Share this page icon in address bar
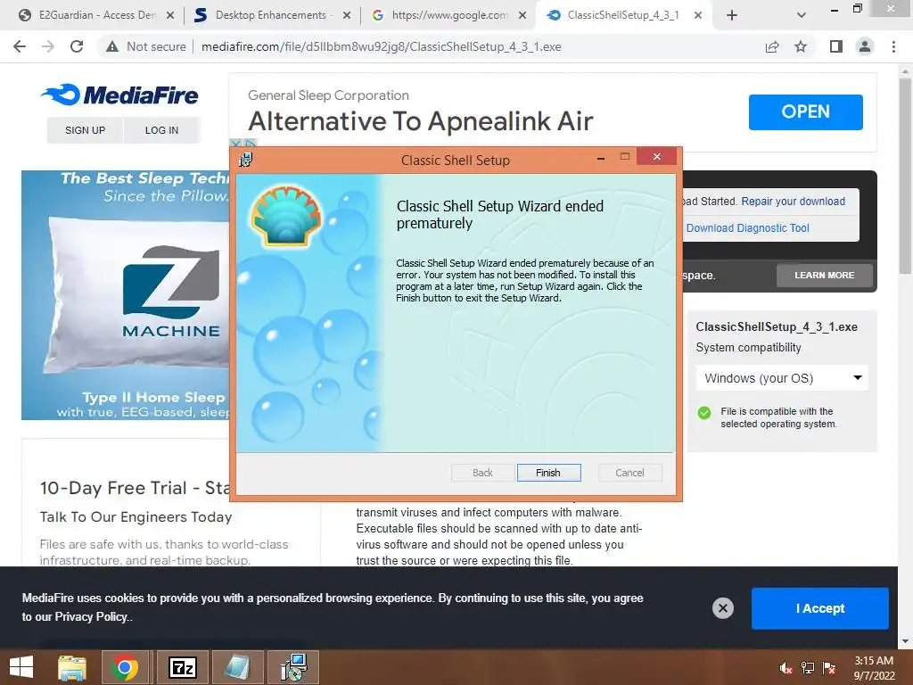This screenshot has height=685, width=913. point(772,46)
